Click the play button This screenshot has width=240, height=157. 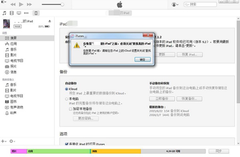(x=21, y=4)
